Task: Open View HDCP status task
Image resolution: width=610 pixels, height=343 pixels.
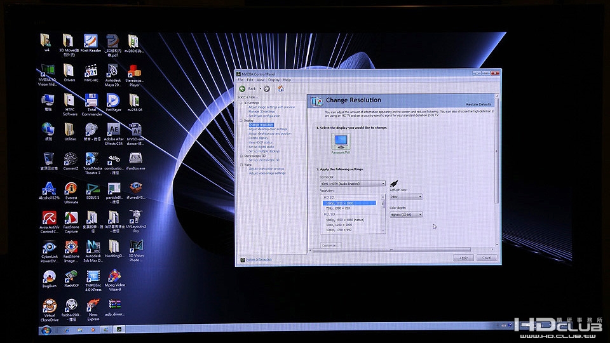Action: click(x=261, y=142)
